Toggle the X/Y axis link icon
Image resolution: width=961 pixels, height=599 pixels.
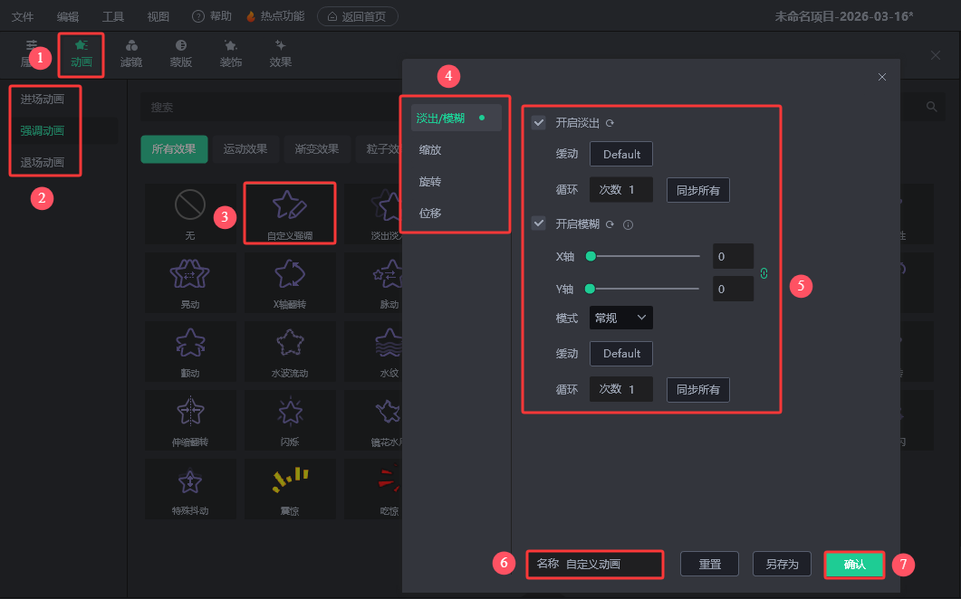click(x=764, y=272)
